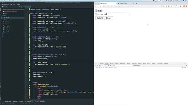Screen dimensions: 188x105
Task: Open the Apple menu
Action: (x=2, y=1)
